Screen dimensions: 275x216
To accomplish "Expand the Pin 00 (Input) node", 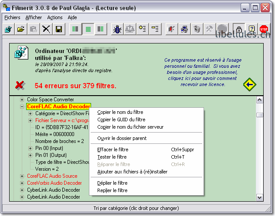I will (x=30, y=149).
